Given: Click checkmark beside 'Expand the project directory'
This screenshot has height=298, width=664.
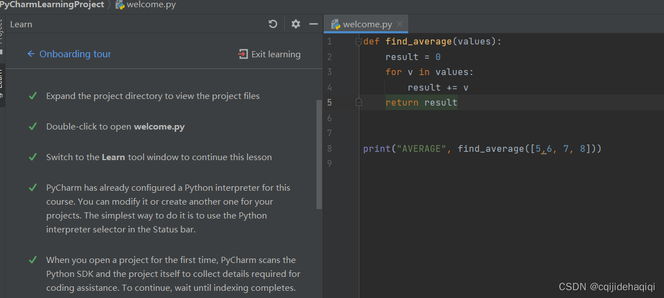Looking at the screenshot, I should 33,96.
